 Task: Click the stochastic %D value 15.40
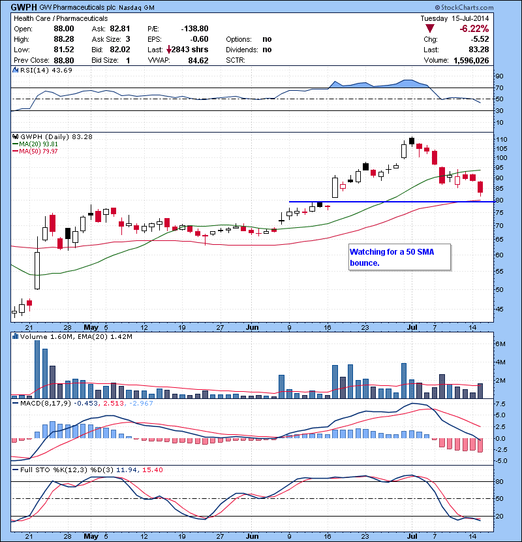pyautogui.click(x=152, y=470)
